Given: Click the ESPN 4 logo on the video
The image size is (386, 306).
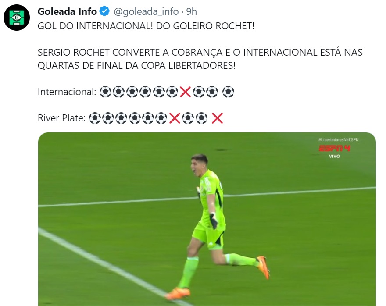Looking at the screenshot, I should coord(334,148).
